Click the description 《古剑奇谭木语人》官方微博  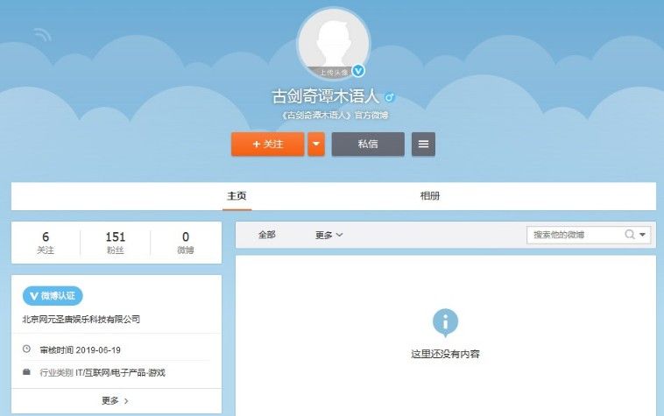(x=335, y=115)
